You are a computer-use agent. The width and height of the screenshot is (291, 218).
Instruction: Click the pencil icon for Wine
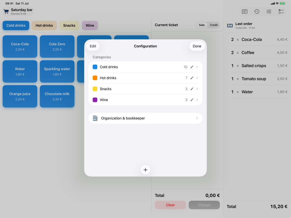pyautogui.click(x=192, y=100)
